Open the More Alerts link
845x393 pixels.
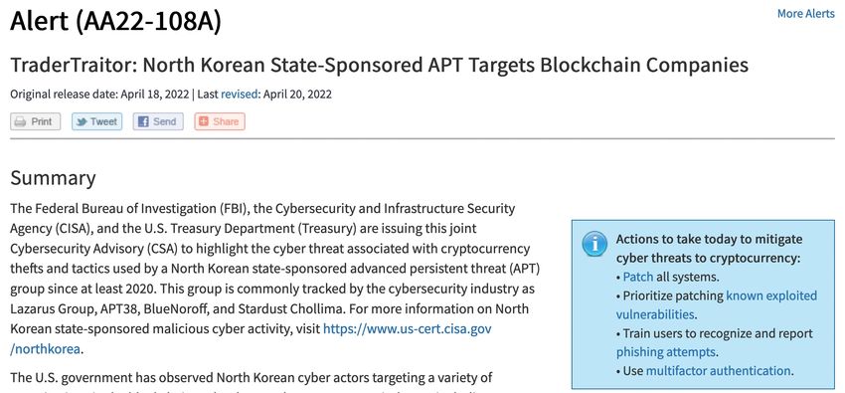point(805,14)
